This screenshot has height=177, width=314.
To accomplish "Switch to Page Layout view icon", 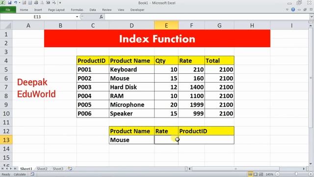I will click(256, 174).
